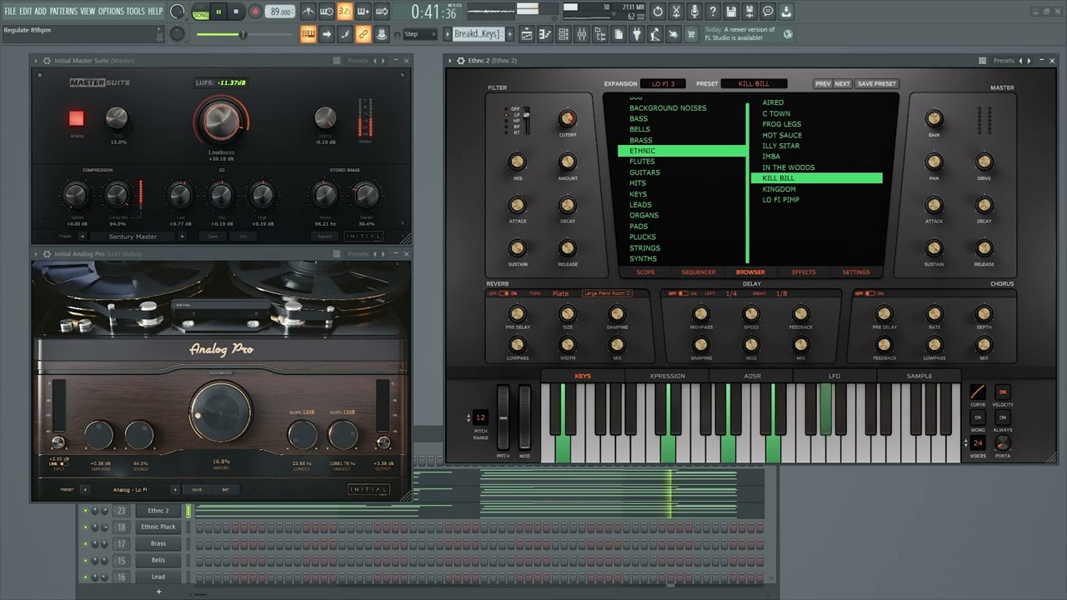Select KINGDOM in the preset list
This screenshot has height=600, width=1067.
point(779,189)
